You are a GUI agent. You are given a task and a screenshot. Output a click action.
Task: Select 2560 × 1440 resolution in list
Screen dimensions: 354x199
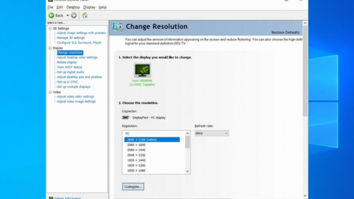tap(136, 150)
